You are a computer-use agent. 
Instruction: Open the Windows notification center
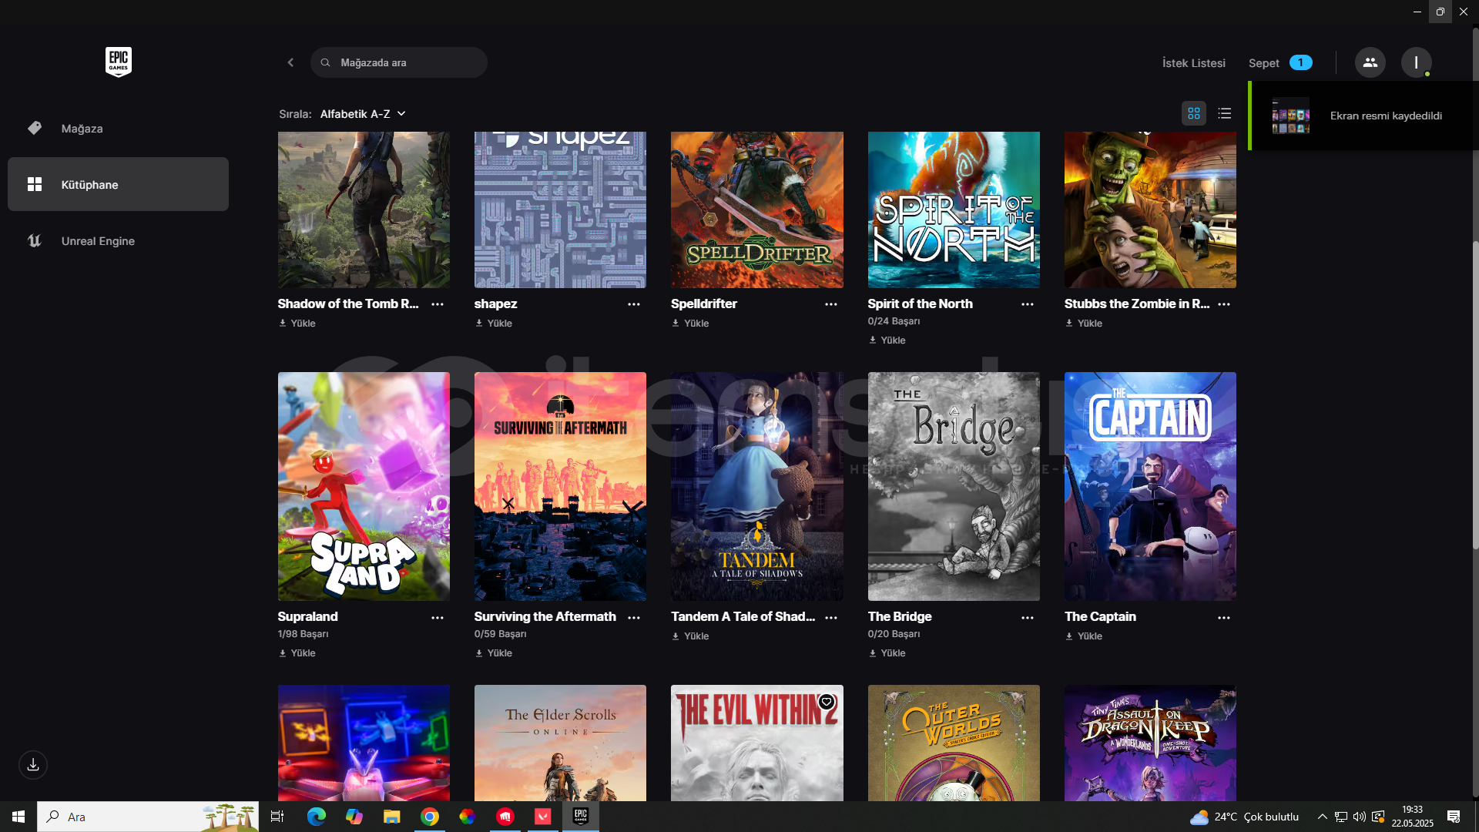coord(1454,817)
